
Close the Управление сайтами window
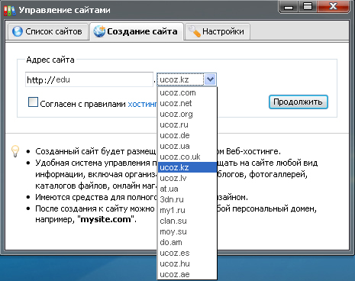(x=333, y=6)
